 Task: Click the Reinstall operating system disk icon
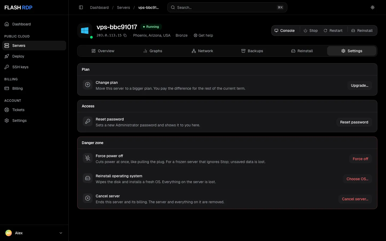(88, 178)
